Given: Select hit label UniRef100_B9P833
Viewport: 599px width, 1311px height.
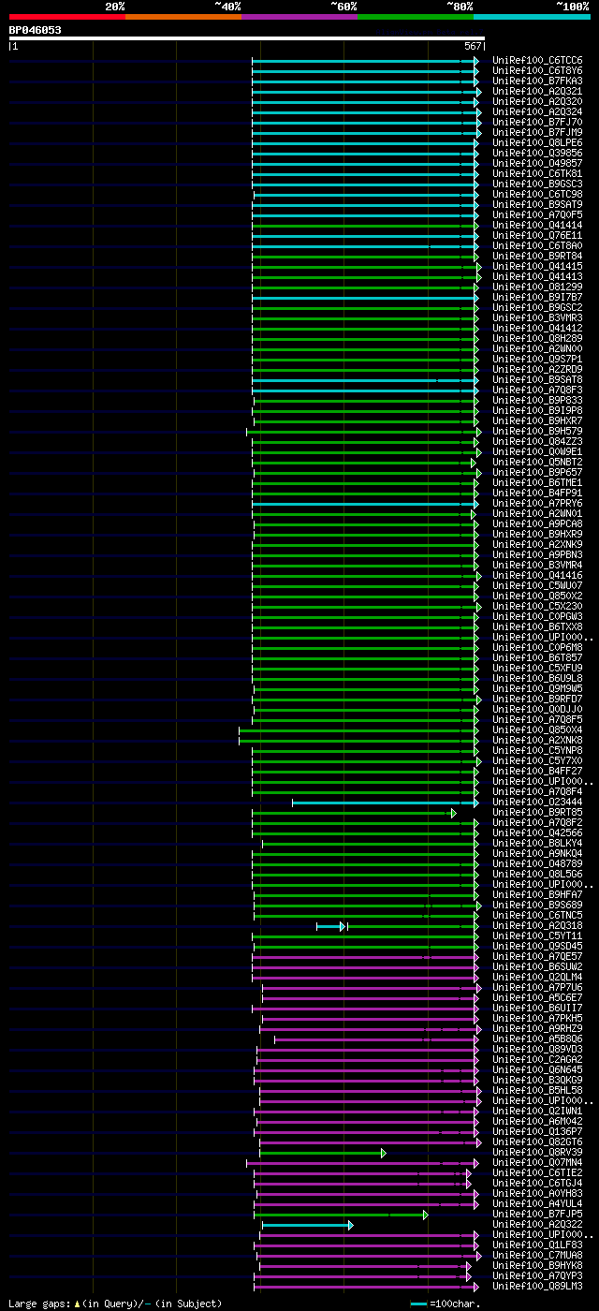Looking at the screenshot, I should point(537,401).
